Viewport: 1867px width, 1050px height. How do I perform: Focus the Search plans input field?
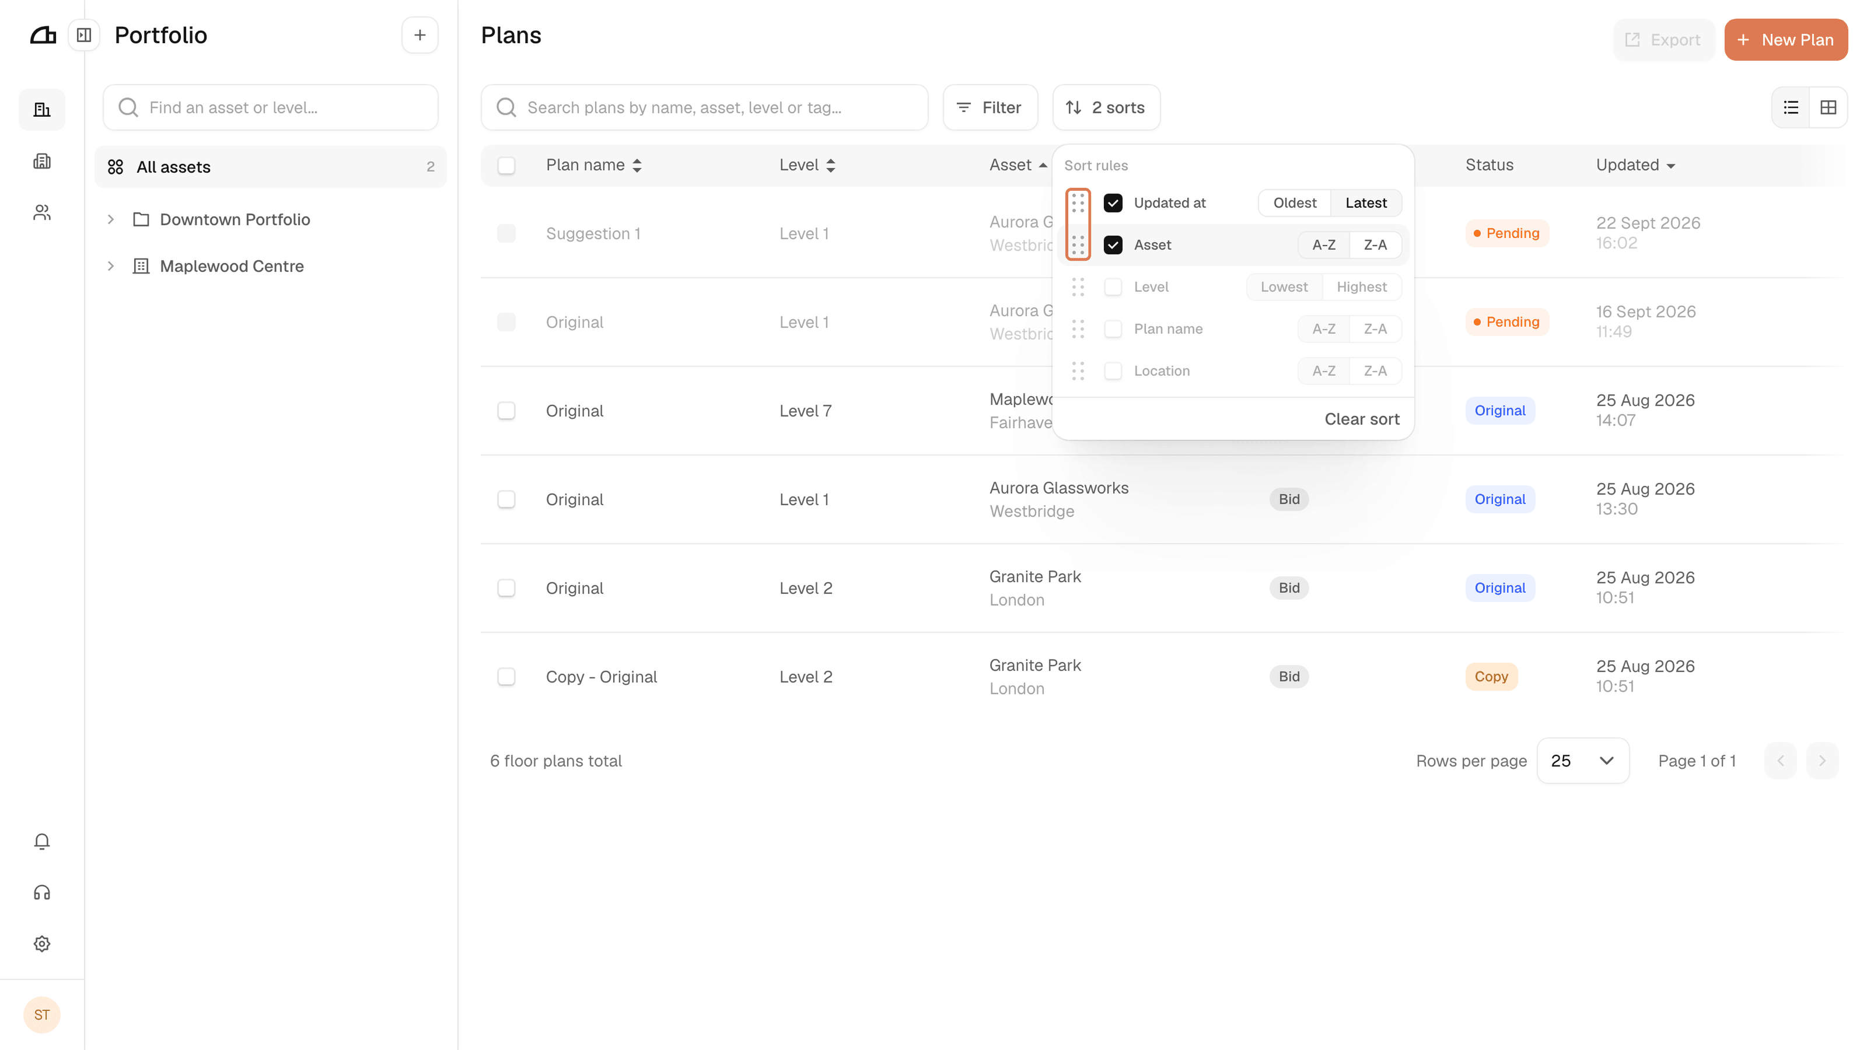pyautogui.click(x=704, y=107)
